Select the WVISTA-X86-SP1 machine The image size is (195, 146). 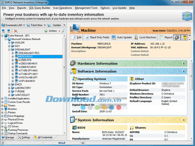(28, 77)
